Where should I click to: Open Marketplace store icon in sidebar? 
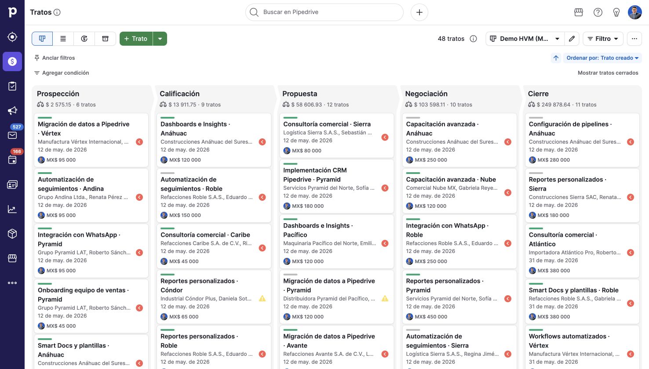click(12, 258)
